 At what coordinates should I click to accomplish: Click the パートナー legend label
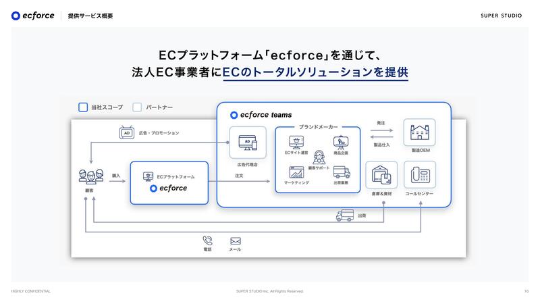(x=159, y=107)
